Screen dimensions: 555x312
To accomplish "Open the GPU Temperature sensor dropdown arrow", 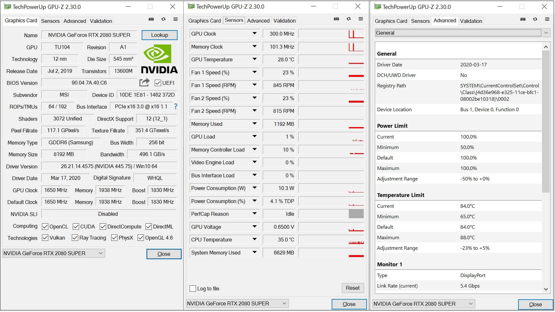I will (254, 59).
